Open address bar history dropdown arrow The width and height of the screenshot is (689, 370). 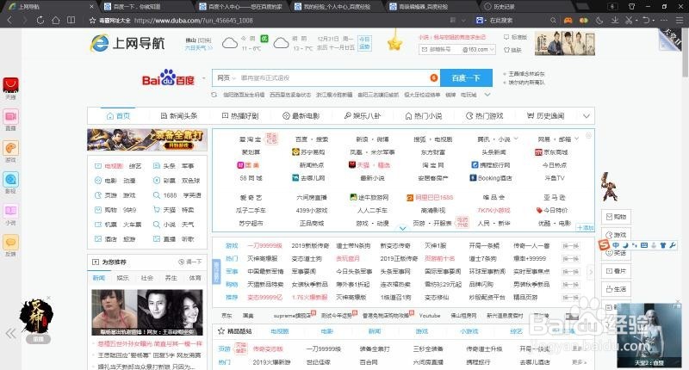[x=463, y=20]
